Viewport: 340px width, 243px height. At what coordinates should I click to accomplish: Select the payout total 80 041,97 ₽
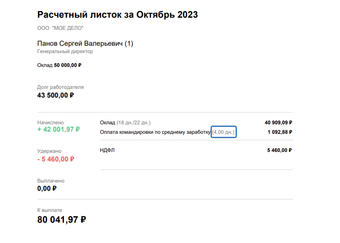click(x=62, y=220)
